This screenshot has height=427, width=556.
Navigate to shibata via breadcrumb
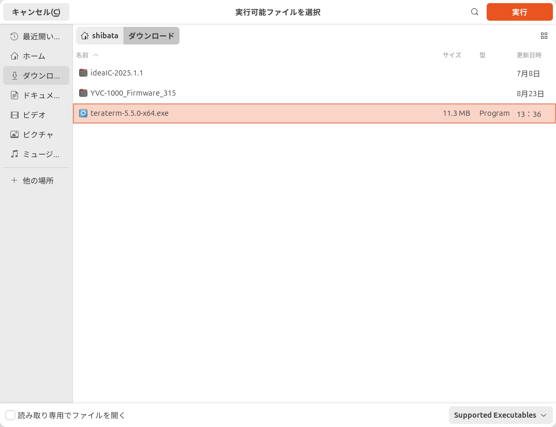[x=99, y=35]
